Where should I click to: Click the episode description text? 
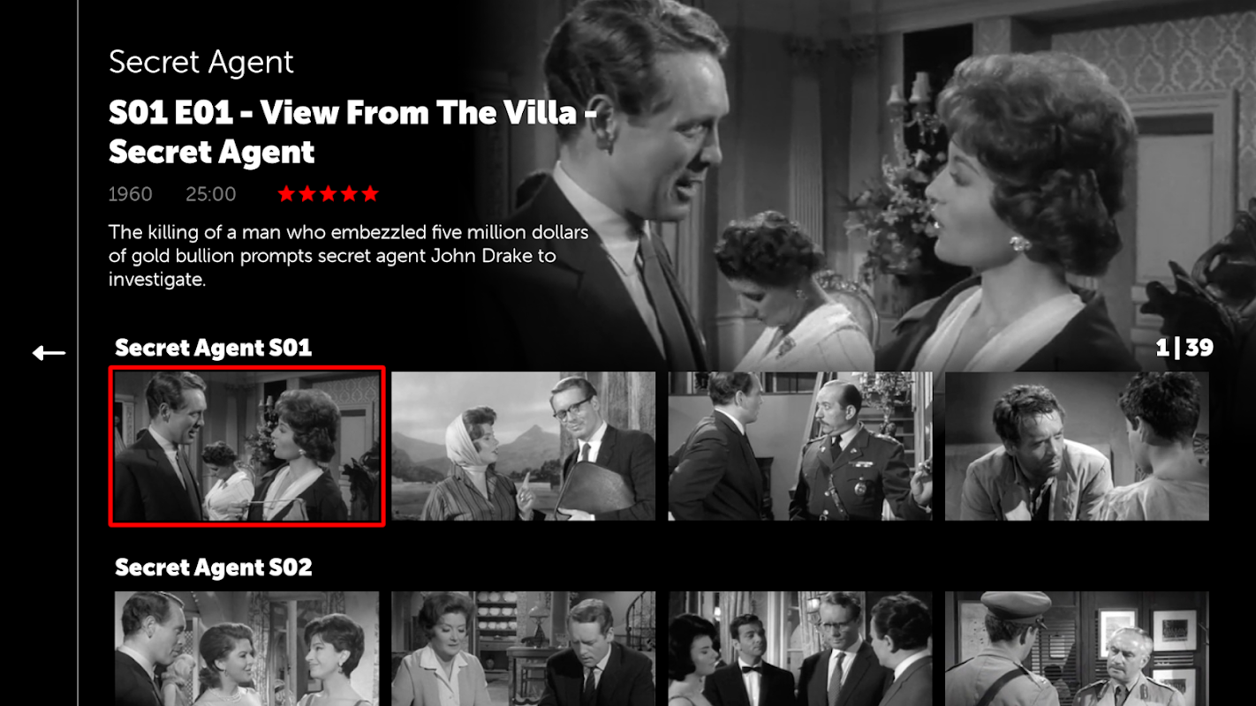pyautogui.click(x=349, y=256)
